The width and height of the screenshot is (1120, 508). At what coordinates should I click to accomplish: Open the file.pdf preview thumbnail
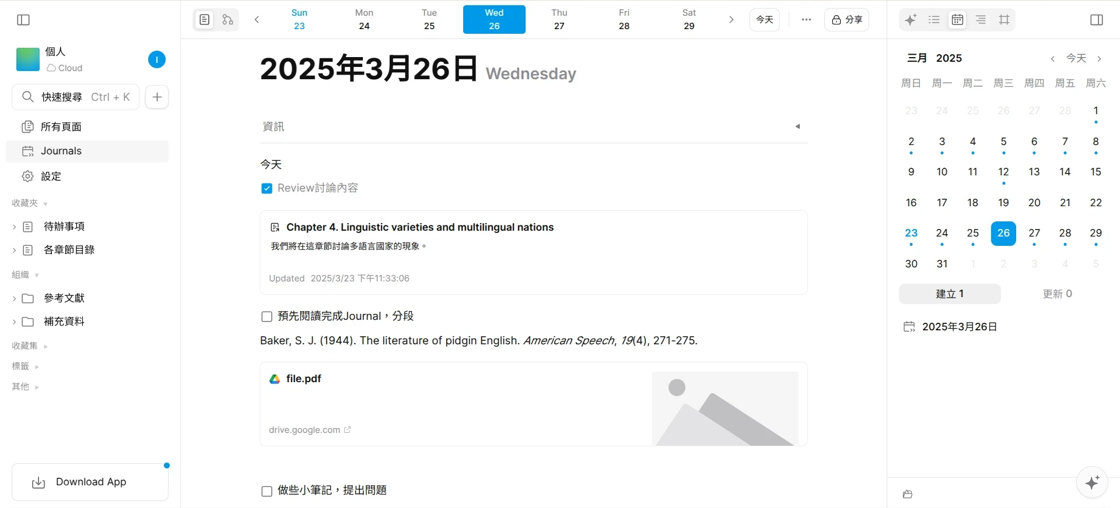[x=724, y=408]
